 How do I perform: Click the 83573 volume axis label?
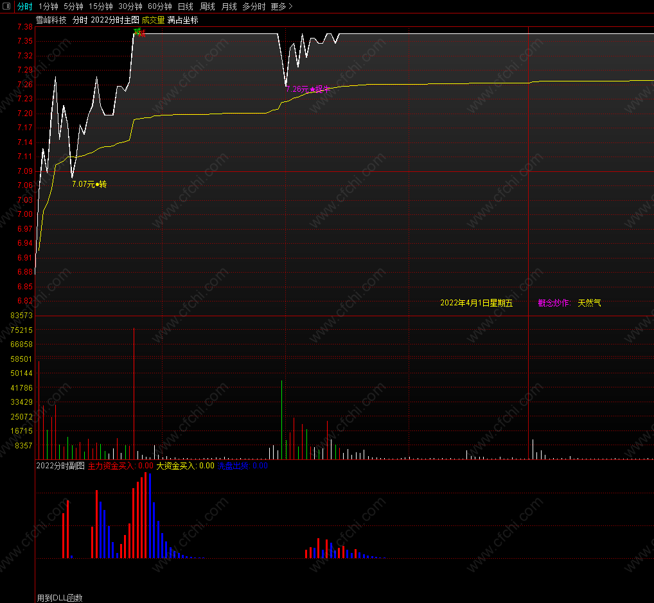pyautogui.click(x=21, y=316)
